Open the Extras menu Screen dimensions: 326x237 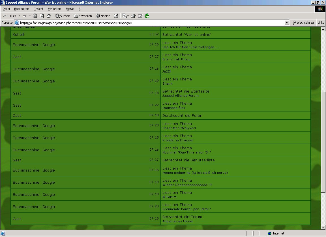[x=70, y=9]
